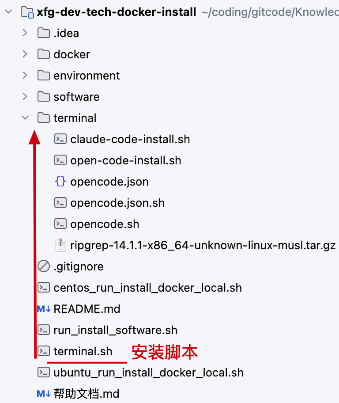Image resolution: width=339 pixels, height=403 pixels.
Task: Click the JSON braces icon for opencode.json
Action: (x=60, y=182)
